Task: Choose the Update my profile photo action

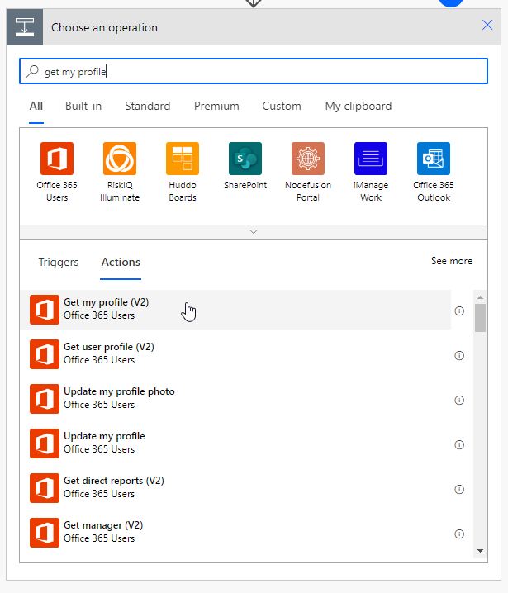Action: (236, 399)
